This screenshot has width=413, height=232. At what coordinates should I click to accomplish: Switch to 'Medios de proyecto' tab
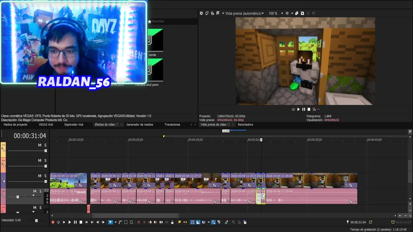tap(15, 124)
